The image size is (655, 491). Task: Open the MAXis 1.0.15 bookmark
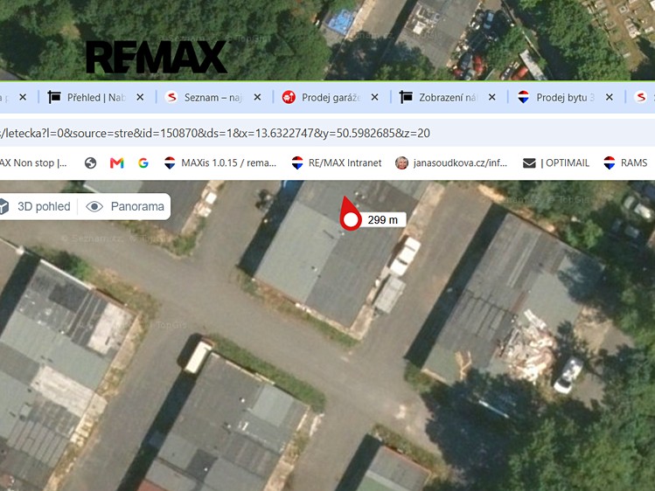pyautogui.click(x=220, y=163)
